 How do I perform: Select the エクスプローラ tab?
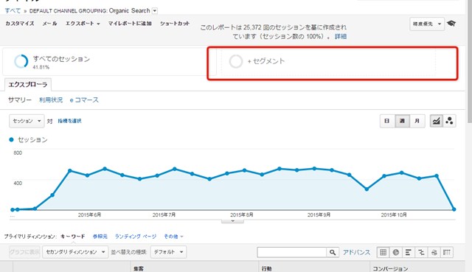click(x=28, y=85)
